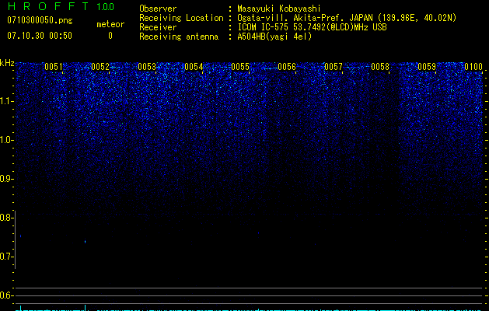Click the faint echo dot near 0051
The height and width of the screenshot is (311, 489).
pyautogui.click(x=20, y=236)
